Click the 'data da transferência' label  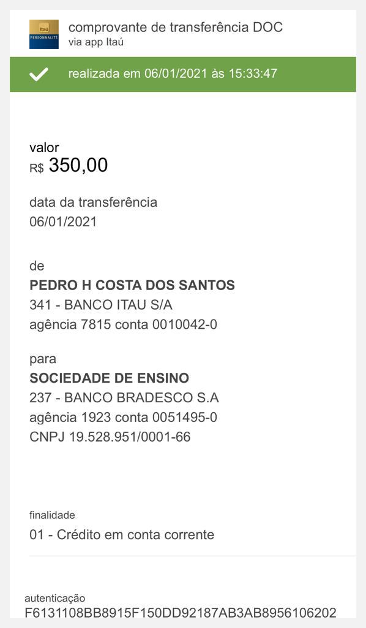tap(94, 202)
